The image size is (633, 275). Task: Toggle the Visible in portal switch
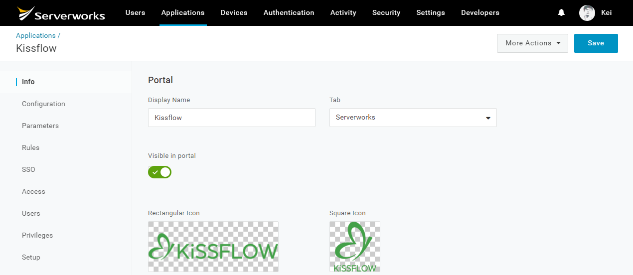pos(159,172)
